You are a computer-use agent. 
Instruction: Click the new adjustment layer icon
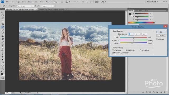154,92
